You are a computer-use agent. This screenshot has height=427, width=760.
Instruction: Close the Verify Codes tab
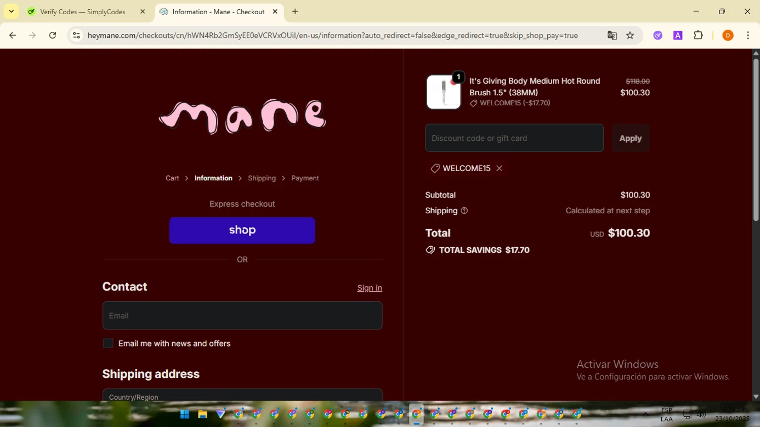point(142,12)
